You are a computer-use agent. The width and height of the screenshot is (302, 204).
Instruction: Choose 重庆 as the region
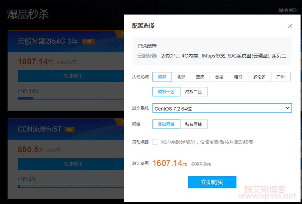click(x=200, y=77)
